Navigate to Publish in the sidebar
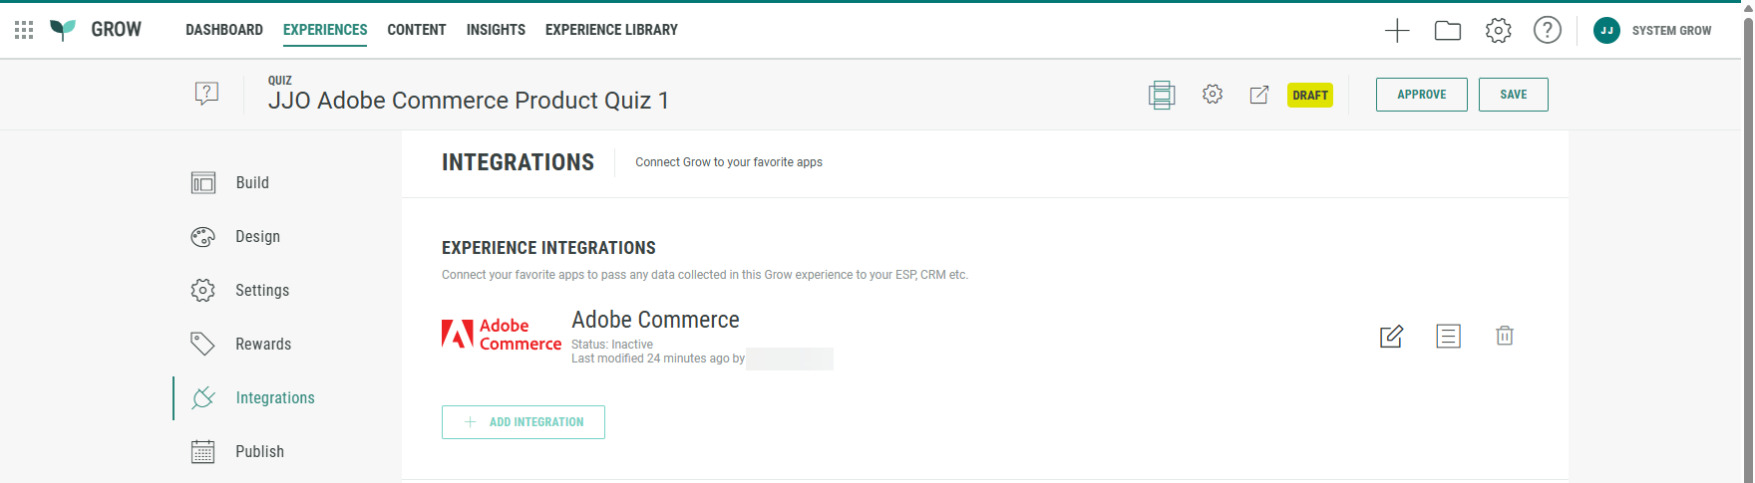 pyautogui.click(x=259, y=452)
